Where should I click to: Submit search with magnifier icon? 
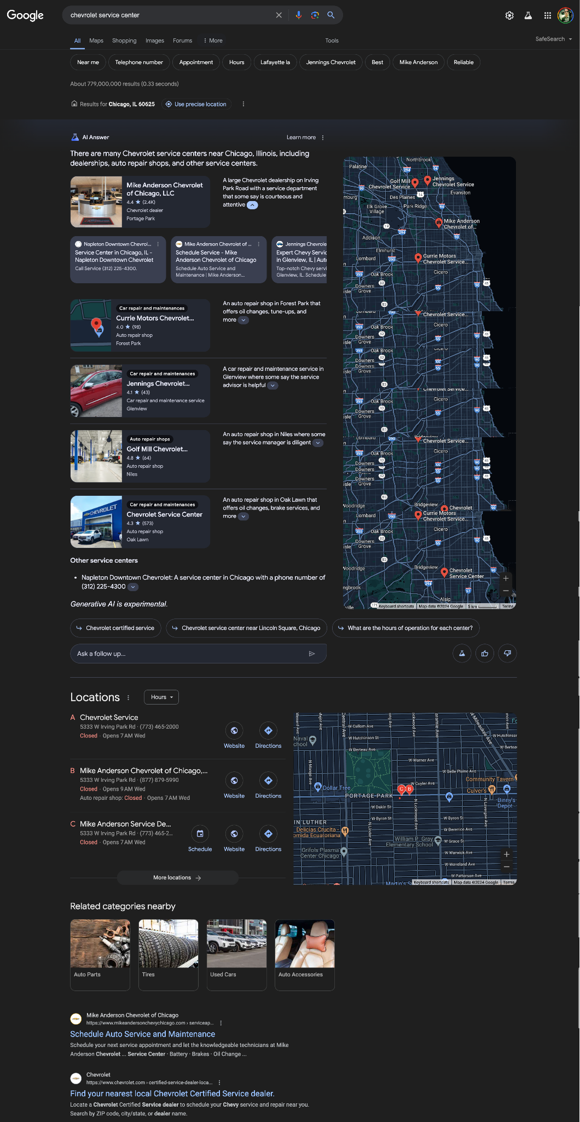pyautogui.click(x=331, y=15)
